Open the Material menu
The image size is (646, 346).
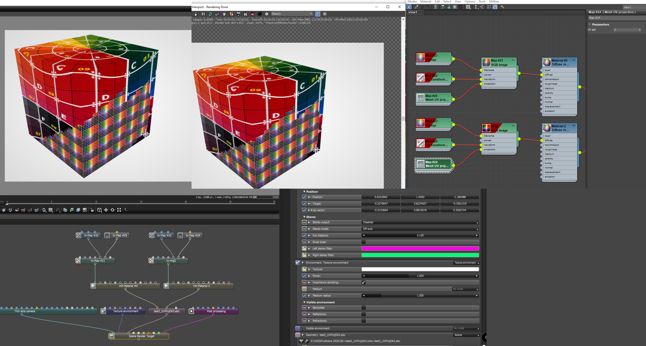426,2
